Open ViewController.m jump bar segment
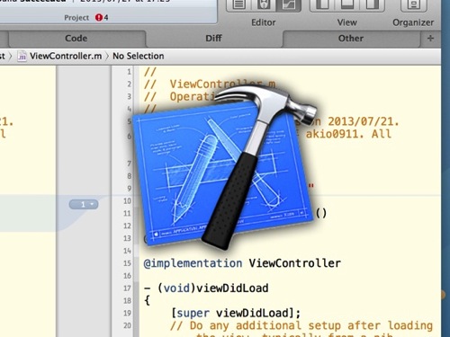 point(66,56)
